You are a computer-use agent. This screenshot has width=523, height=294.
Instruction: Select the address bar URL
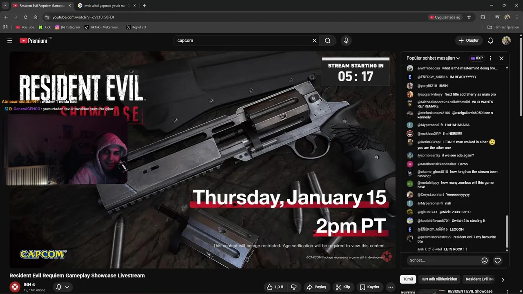pos(83,17)
